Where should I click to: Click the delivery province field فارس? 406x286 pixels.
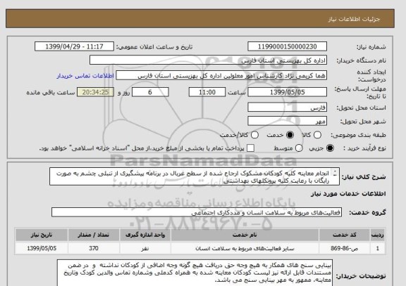click(x=287, y=107)
